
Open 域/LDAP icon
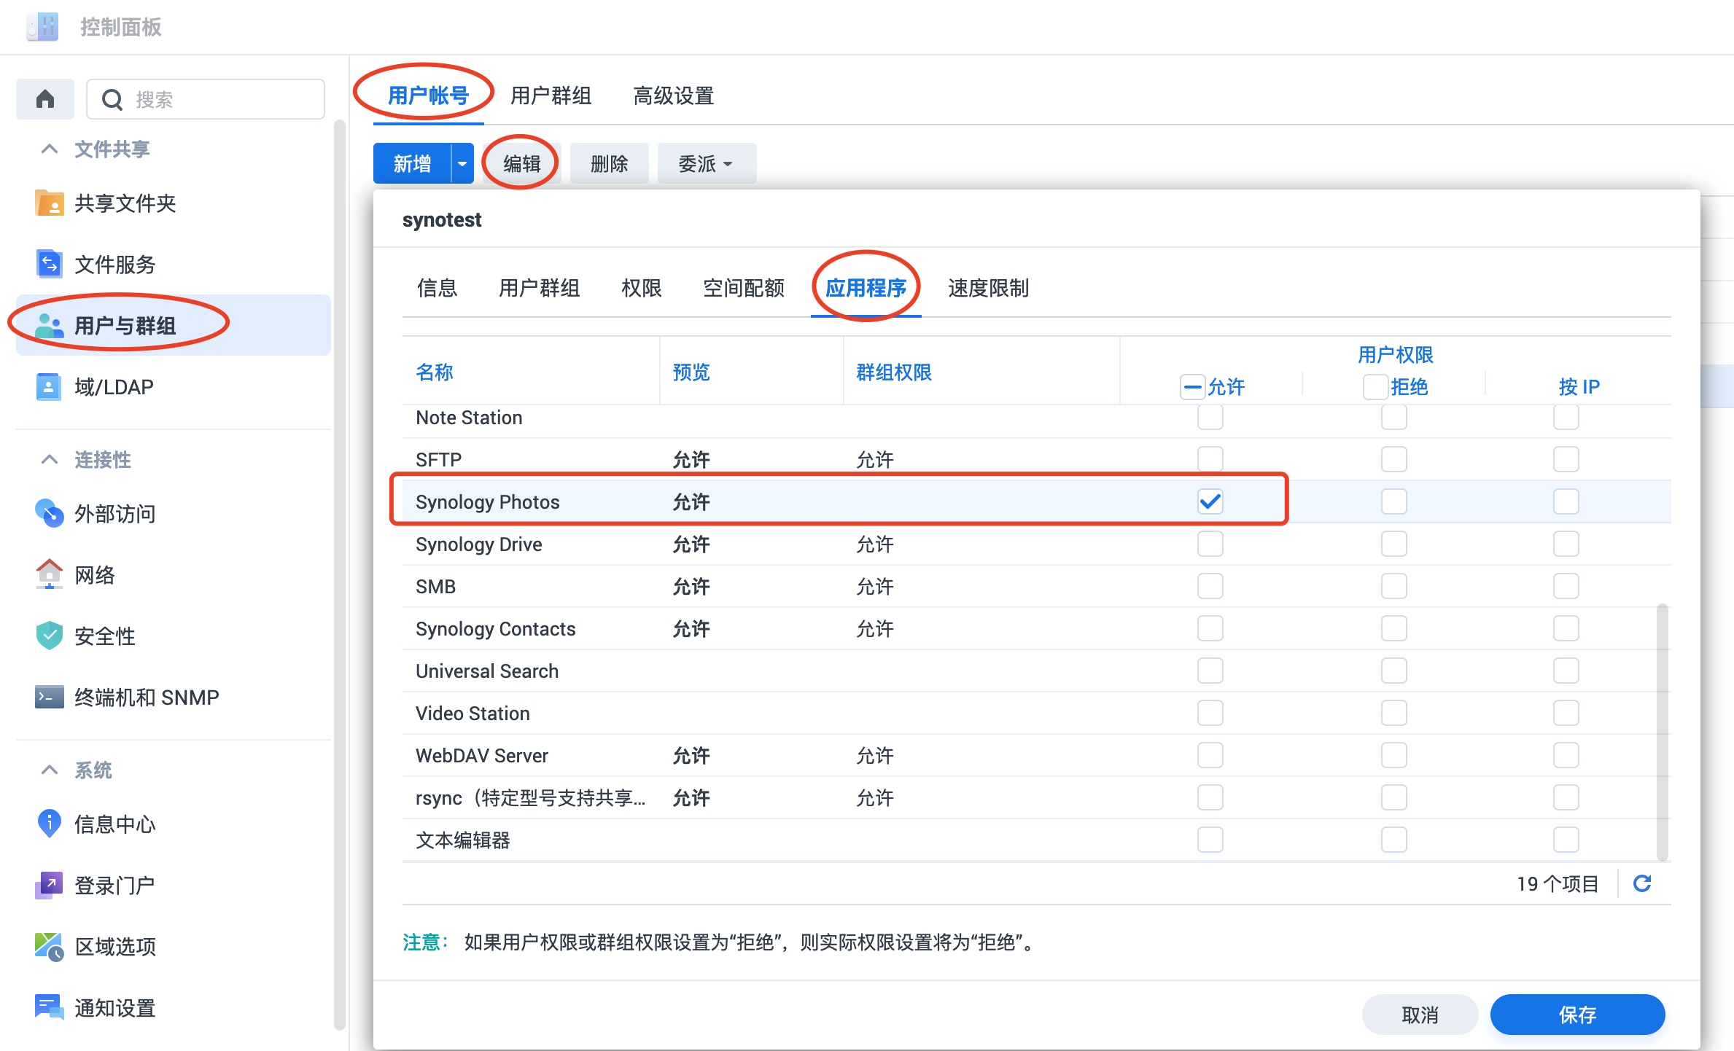49,386
